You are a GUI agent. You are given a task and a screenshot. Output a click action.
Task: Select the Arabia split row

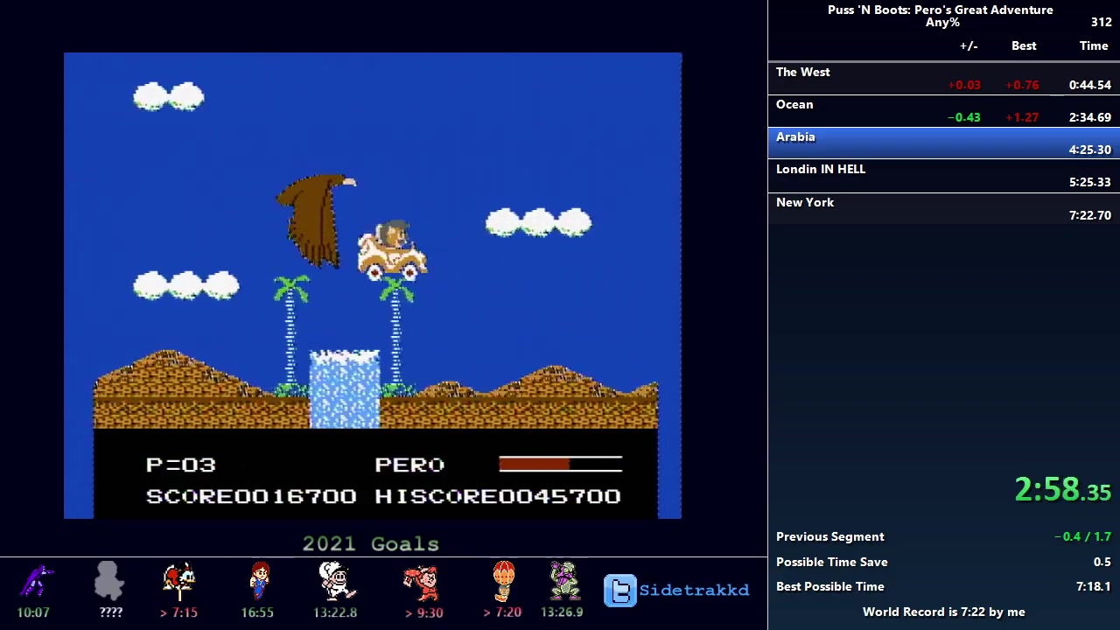click(x=944, y=143)
